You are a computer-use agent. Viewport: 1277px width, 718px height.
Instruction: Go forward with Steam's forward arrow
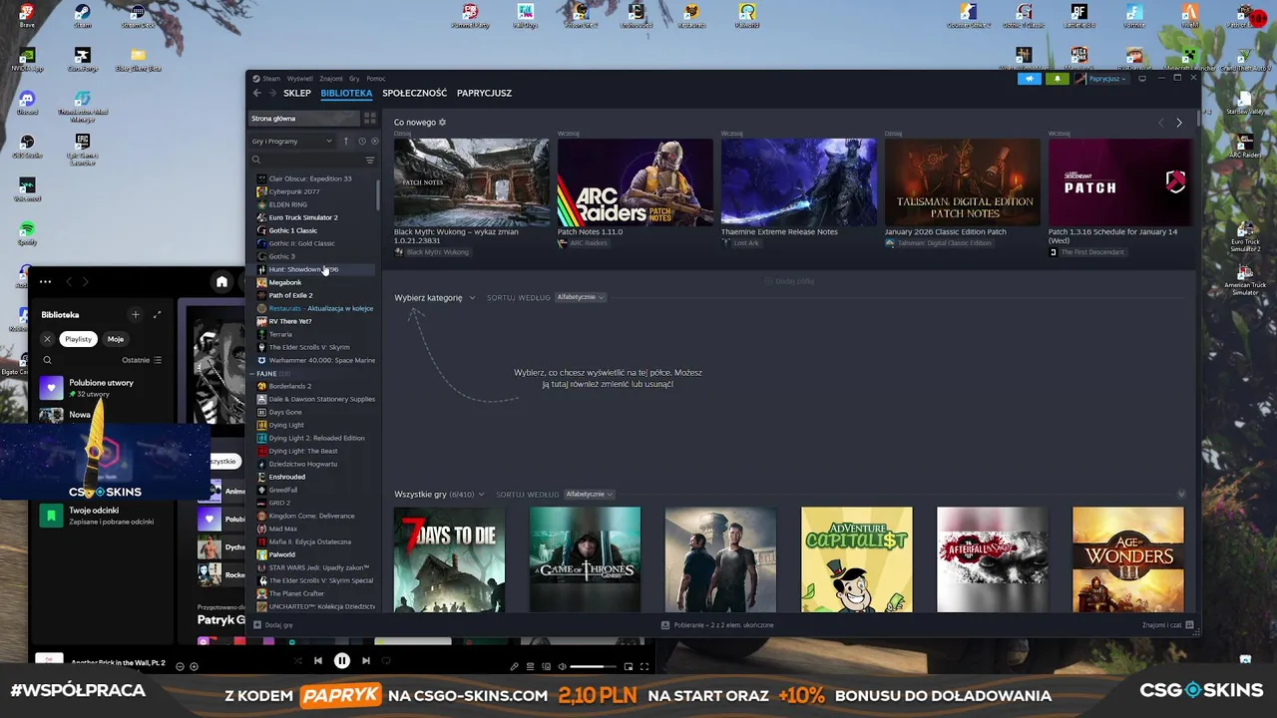272,93
